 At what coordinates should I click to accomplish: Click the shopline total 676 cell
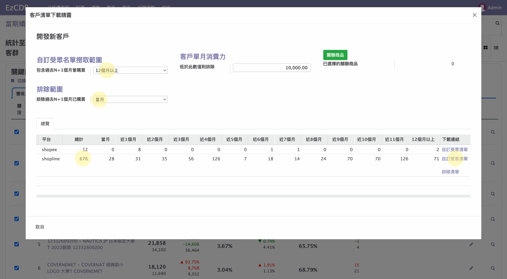84,159
